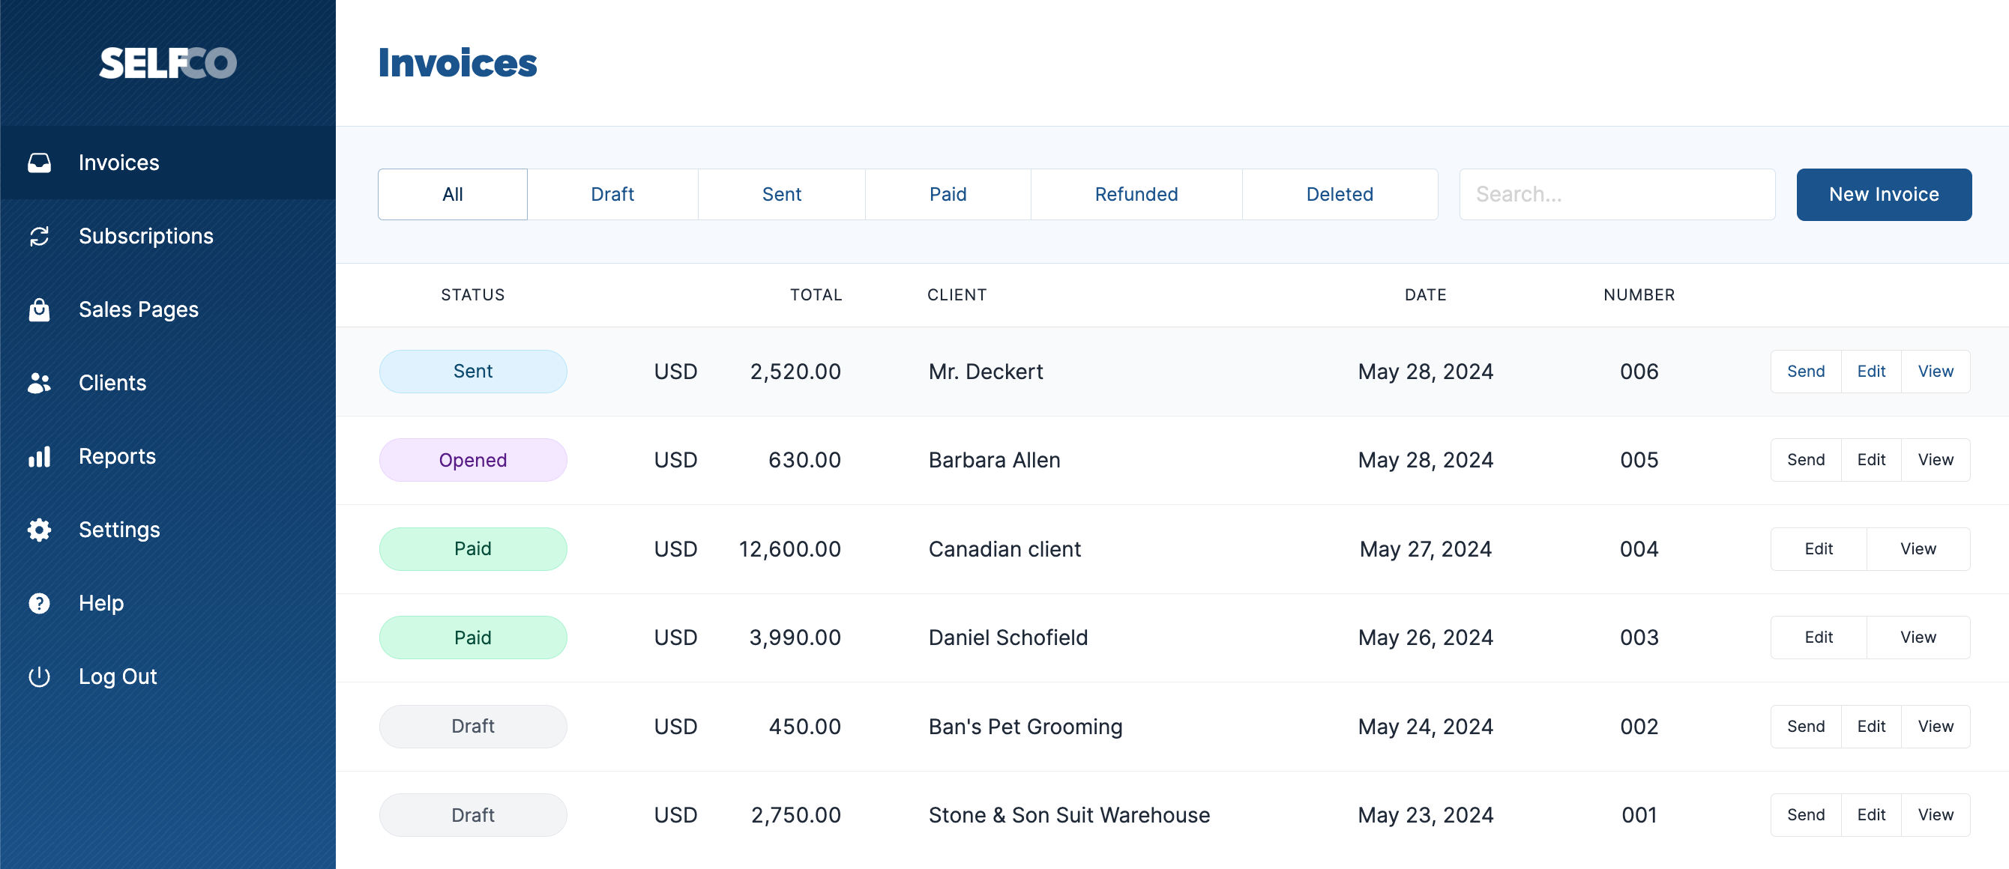
Task: Edit invoice 004 for Canadian client
Action: (1819, 548)
